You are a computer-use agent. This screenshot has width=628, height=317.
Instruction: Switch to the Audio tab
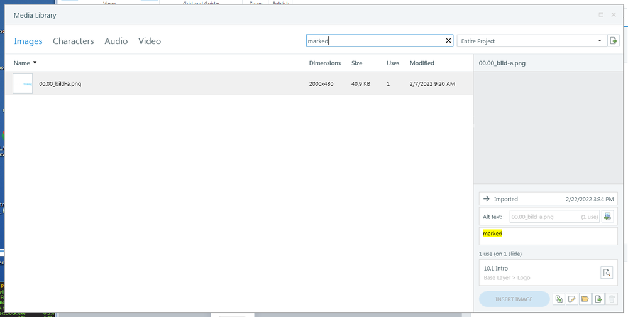pyautogui.click(x=116, y=41)
